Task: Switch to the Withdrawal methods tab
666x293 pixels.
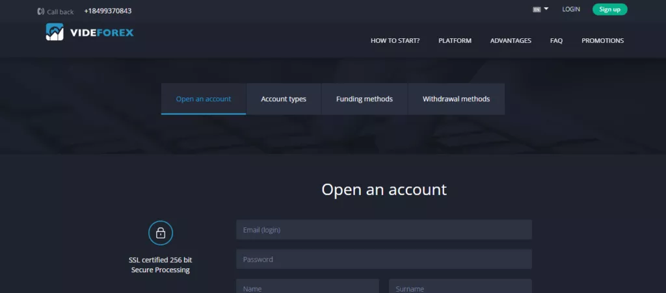Action: click(x=456, y=99)
